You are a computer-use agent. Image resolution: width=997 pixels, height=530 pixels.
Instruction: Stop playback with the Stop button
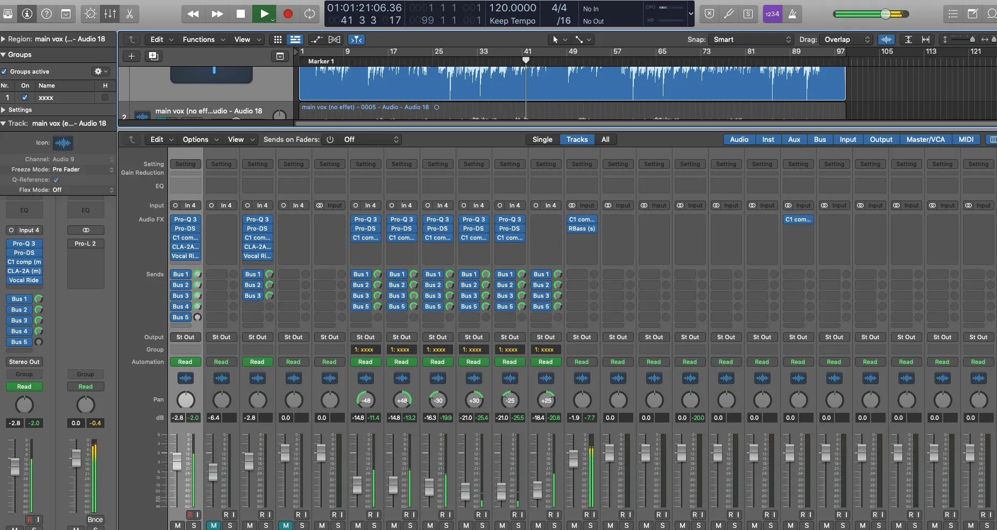pos(241,14)
